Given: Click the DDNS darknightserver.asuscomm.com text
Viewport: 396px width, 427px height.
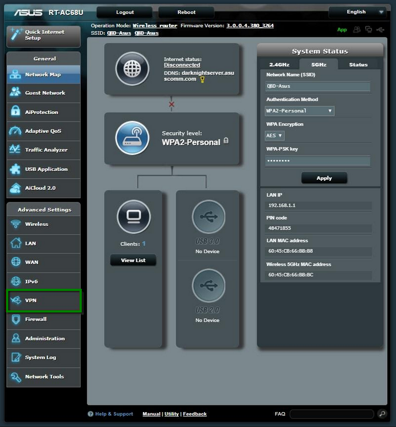Looking at the screenshot, I should point(199,76).
